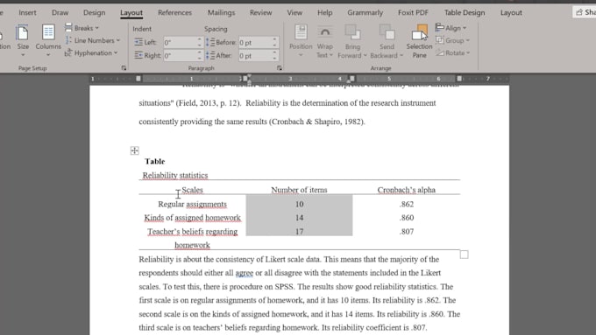Switch to the Review tab
The image size is (596, 335).
click(x=261, y=12)
